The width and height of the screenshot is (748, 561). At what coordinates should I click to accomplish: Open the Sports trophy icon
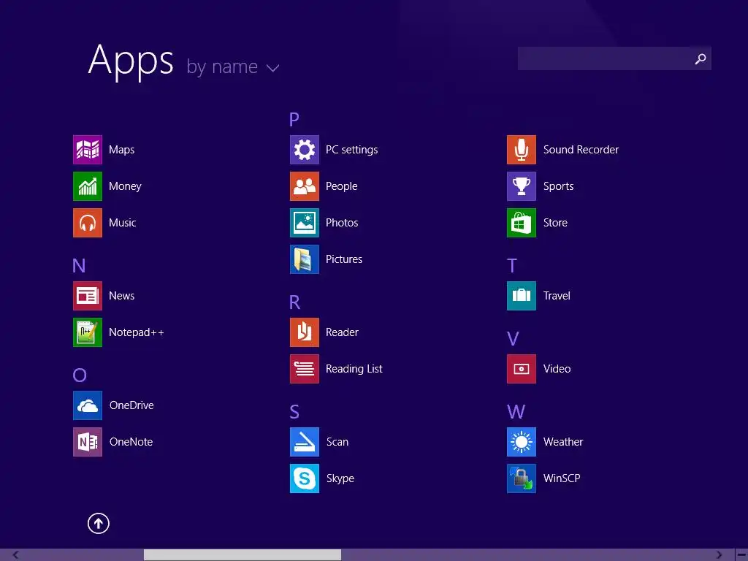(522, 186)
